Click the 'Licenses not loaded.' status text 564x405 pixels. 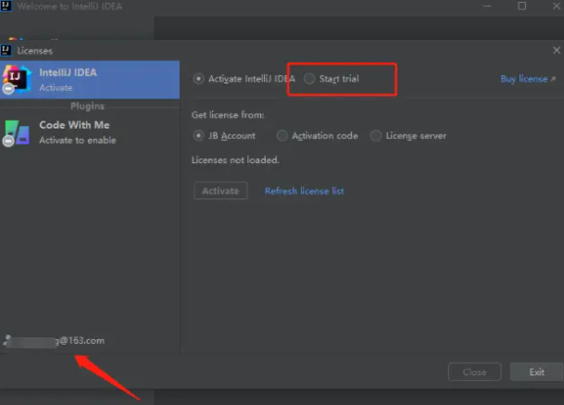[x=235, y=160]
